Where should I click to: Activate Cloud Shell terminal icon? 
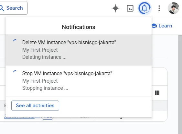tap(130, 8)
